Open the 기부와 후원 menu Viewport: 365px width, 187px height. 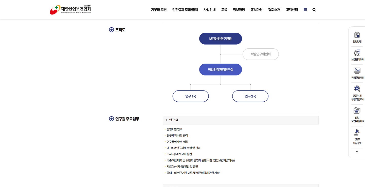(x=159, y=10)
